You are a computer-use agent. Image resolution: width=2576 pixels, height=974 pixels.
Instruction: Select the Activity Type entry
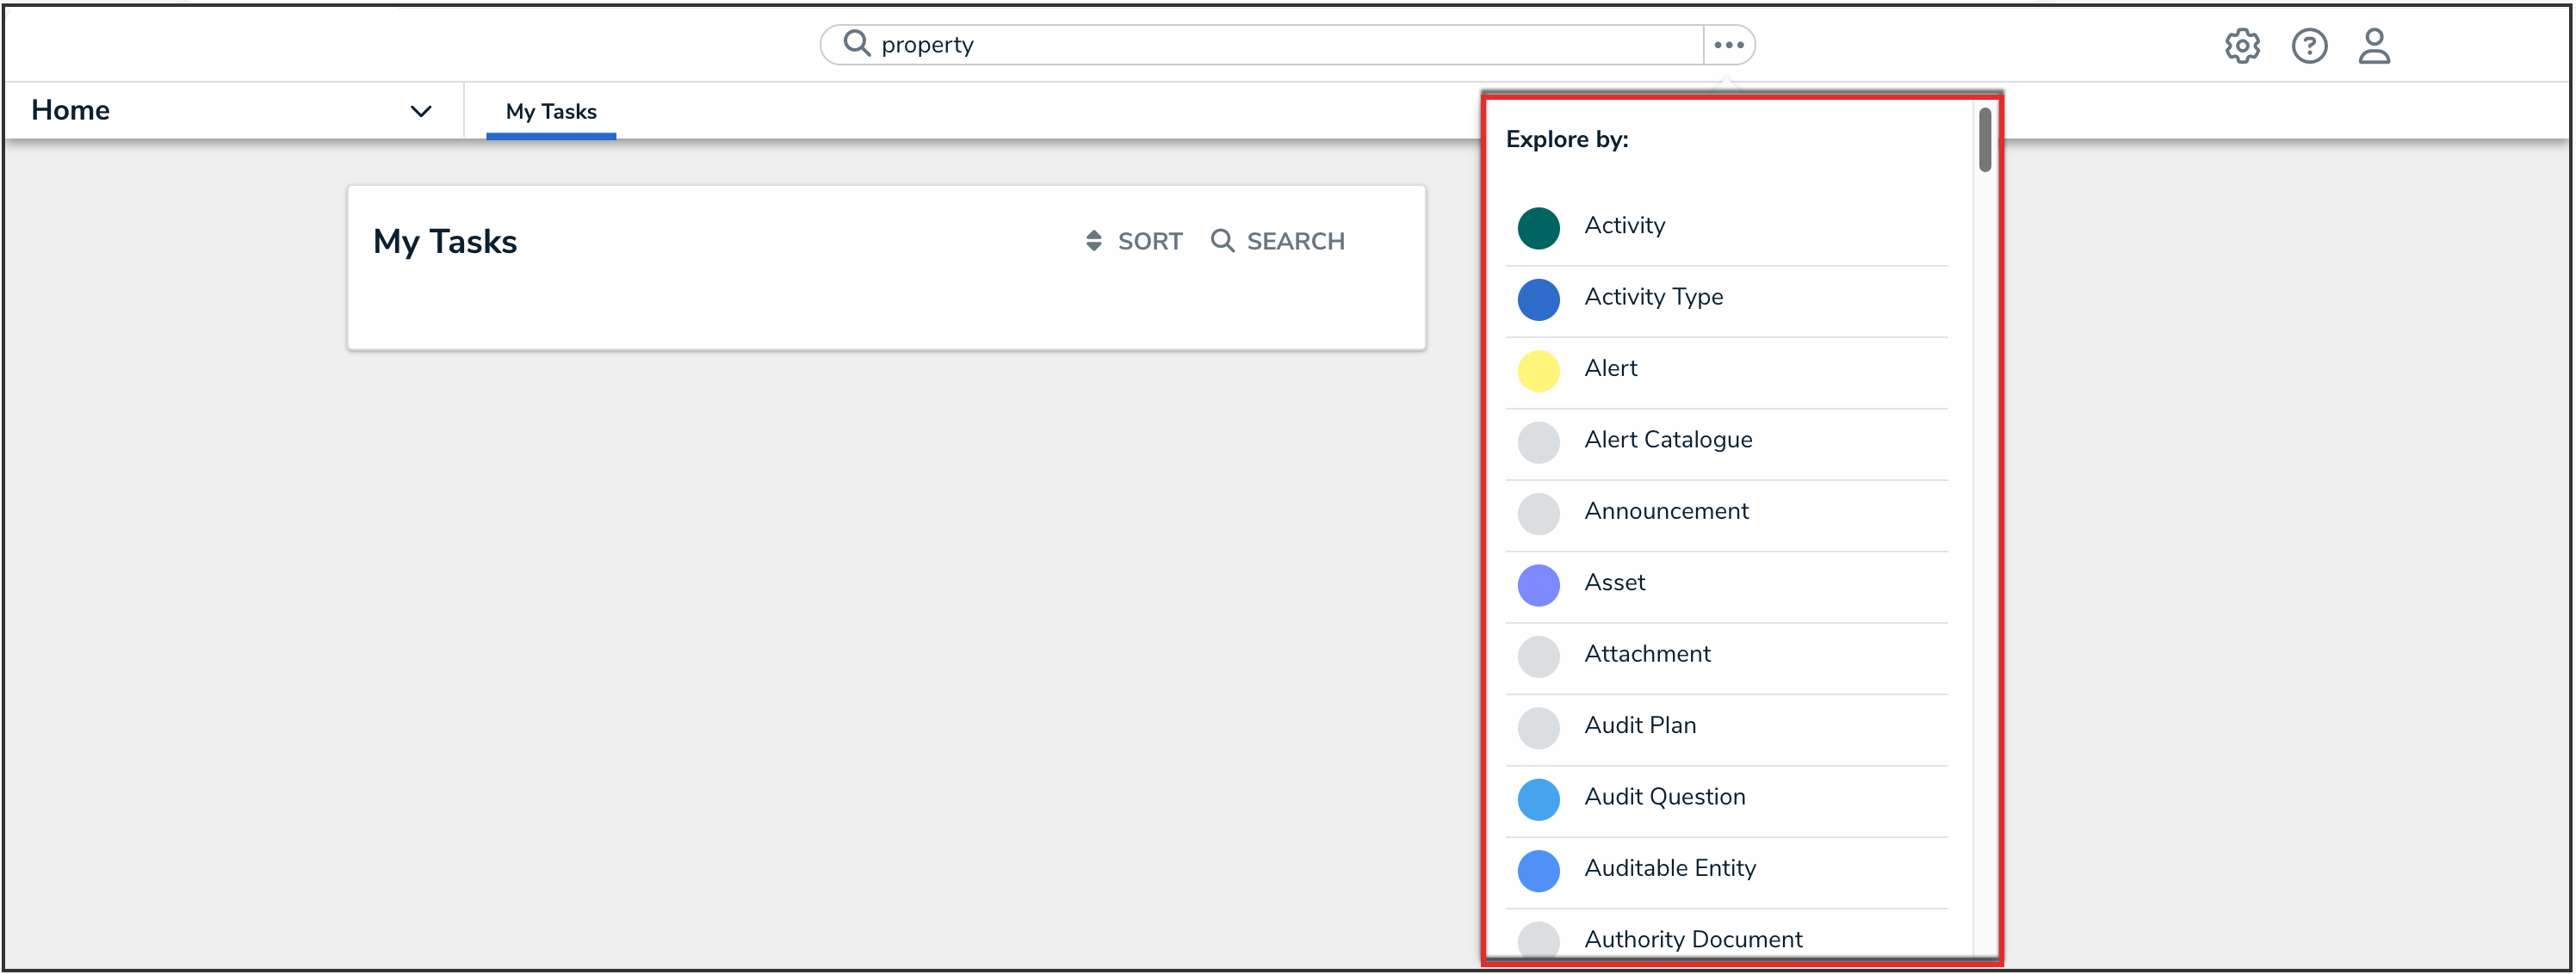coord(1653,298)
